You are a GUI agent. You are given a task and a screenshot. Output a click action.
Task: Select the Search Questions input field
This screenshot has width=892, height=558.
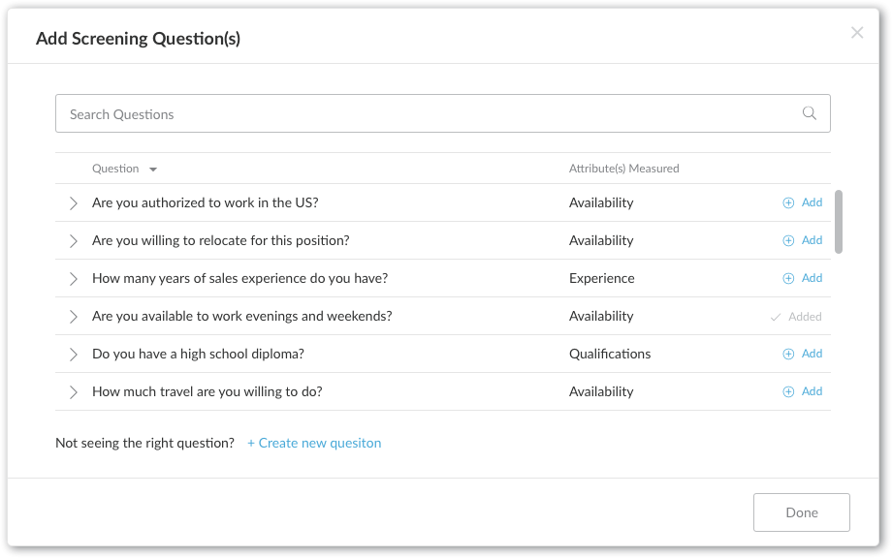click(x=442, y=113)
